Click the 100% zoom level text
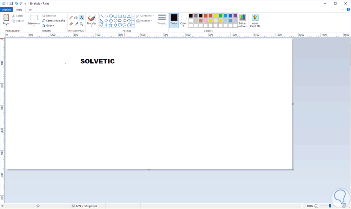351x209 pixels. [310, 206]
